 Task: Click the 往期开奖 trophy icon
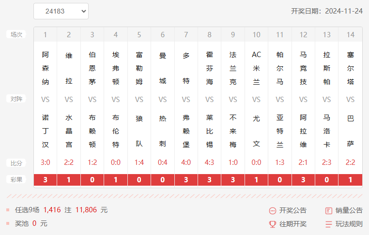click(x=272, y=224)
